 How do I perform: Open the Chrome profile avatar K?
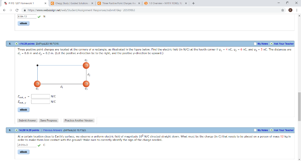point(290,10)
